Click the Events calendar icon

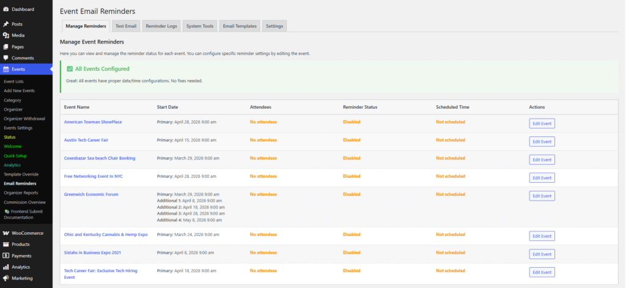point(6,70)
